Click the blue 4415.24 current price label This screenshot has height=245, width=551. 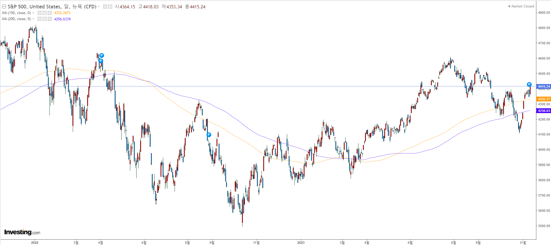[x=544, y=86]
